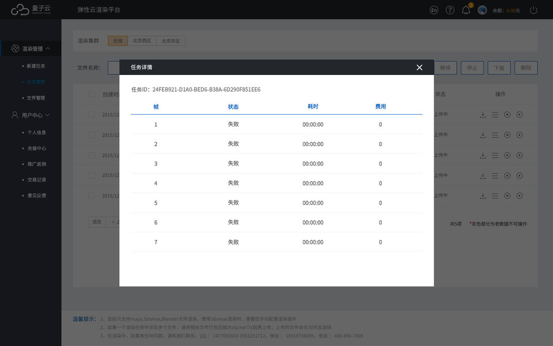Click play icon in fourth task row

tap(520, 175)
